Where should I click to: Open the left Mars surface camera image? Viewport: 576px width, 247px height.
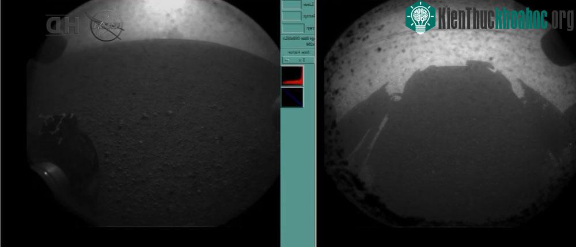[x=153, y=113]
